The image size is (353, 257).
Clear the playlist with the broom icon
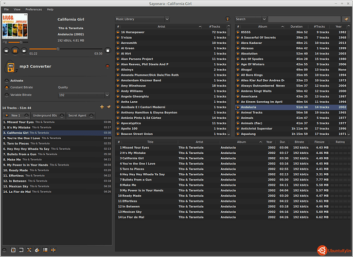pos(109,107)
